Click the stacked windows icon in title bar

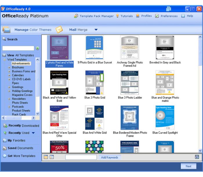click(x=169, y=9)
